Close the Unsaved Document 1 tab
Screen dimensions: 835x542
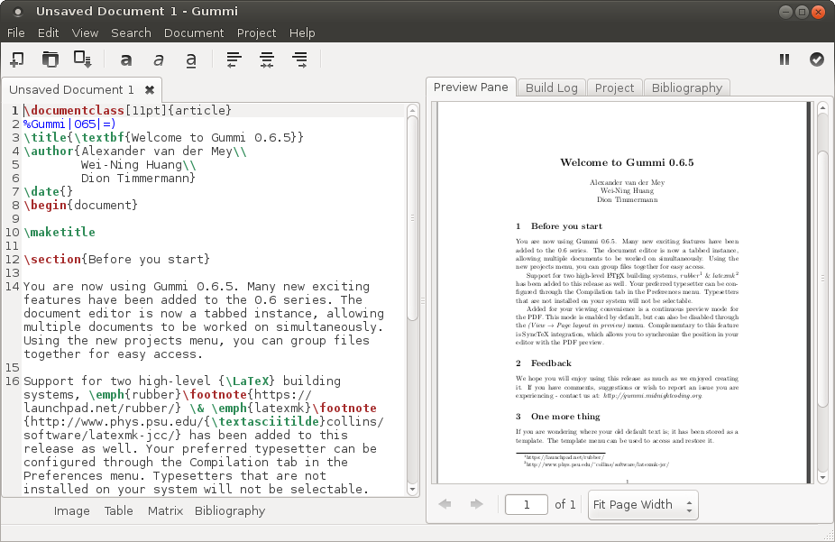tap(150, 89)
